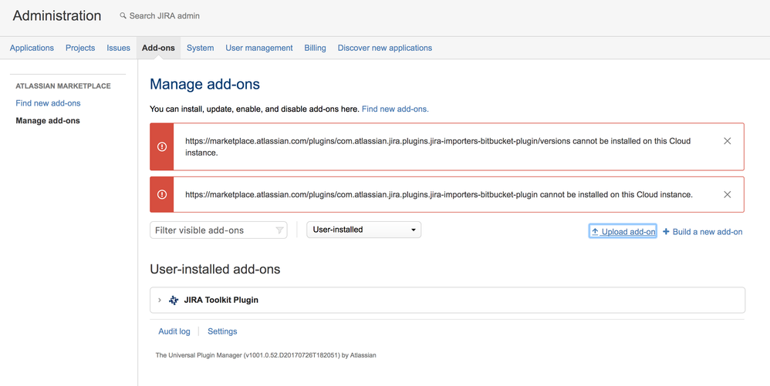Dismiss the plugin/versions error message

pyautogui.click(x=728, y=141)
